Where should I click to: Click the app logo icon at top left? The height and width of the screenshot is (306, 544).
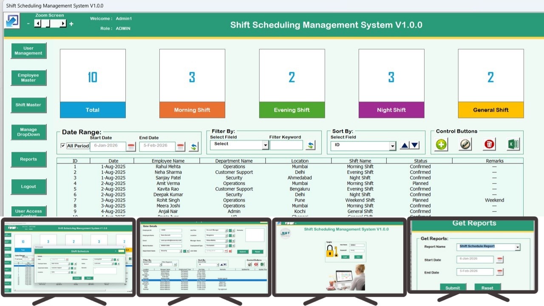coord(12,21)
